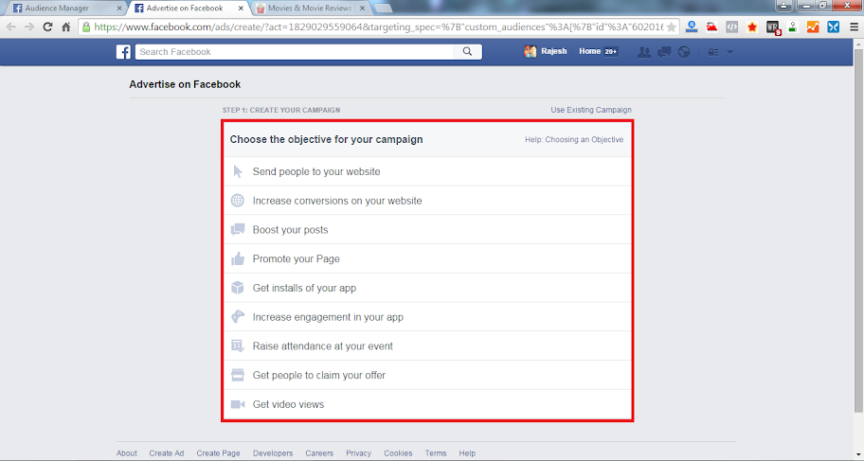864x461 pixels.
Task: Open the Cookies footer link
Action: coord(398,453)
